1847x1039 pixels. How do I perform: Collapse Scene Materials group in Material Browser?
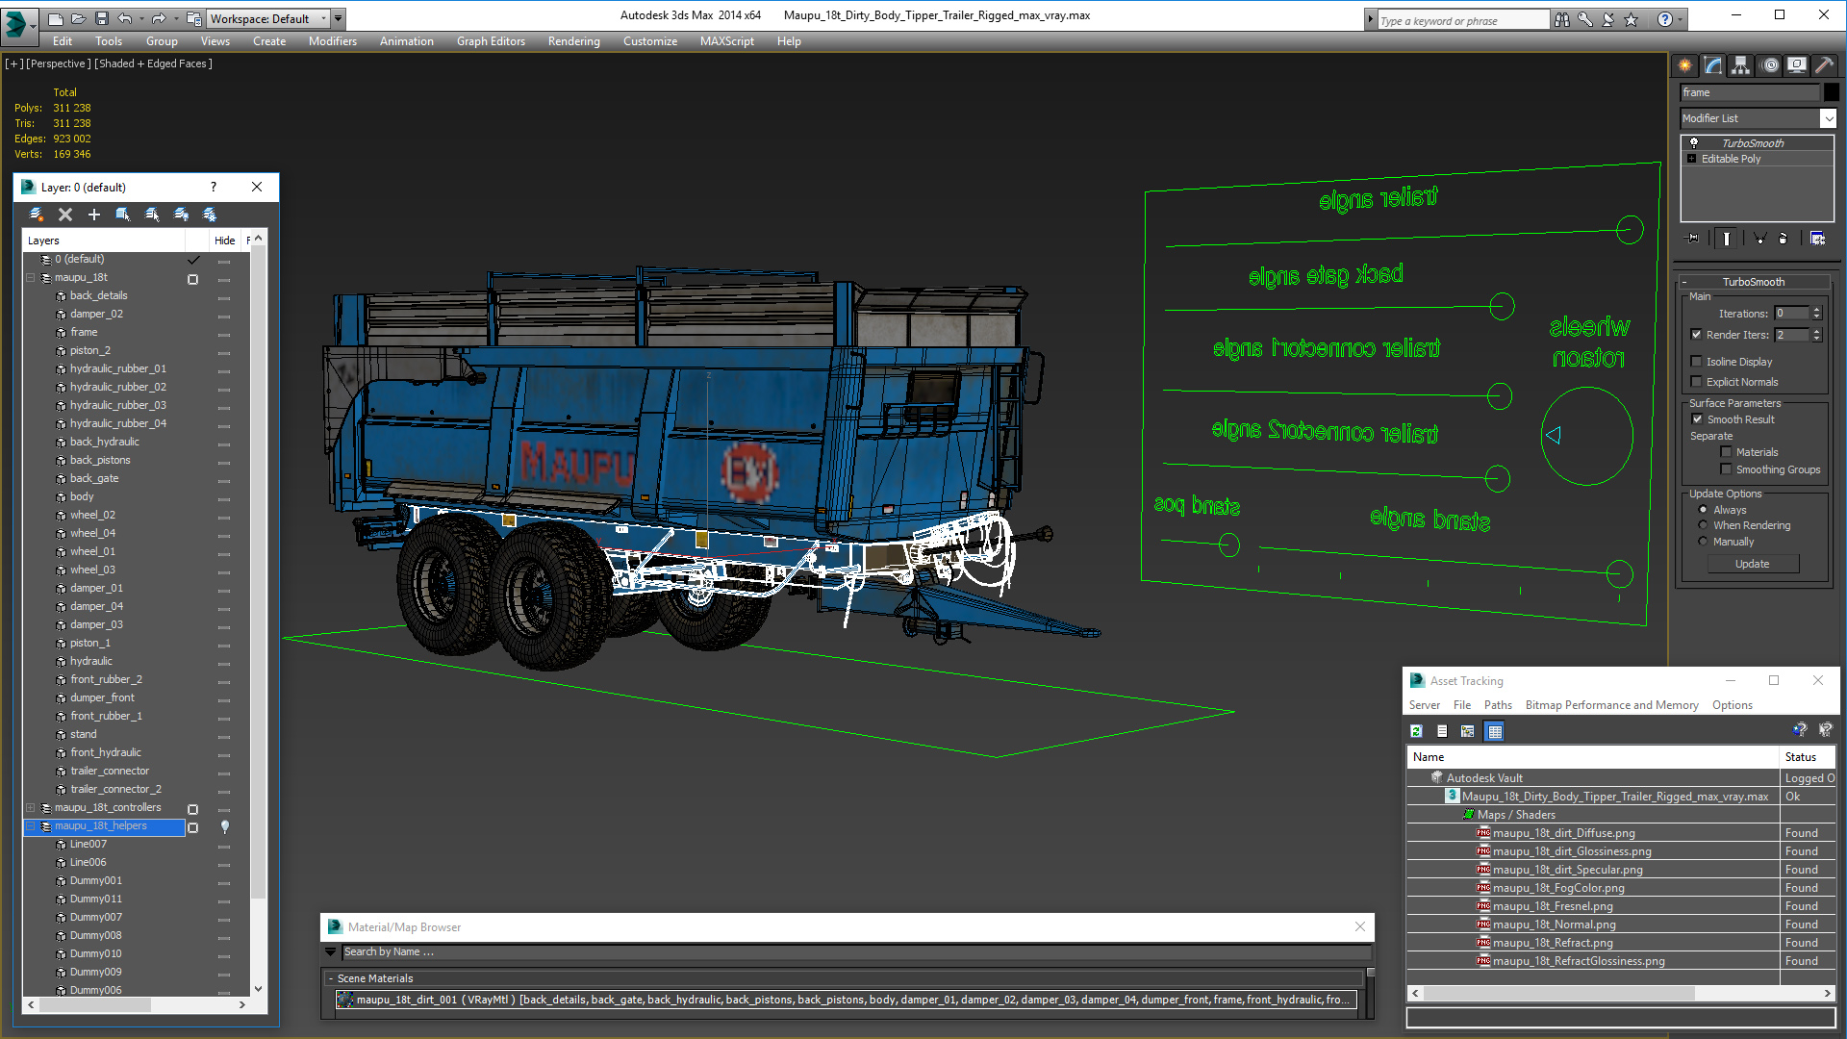click(331, 978)
